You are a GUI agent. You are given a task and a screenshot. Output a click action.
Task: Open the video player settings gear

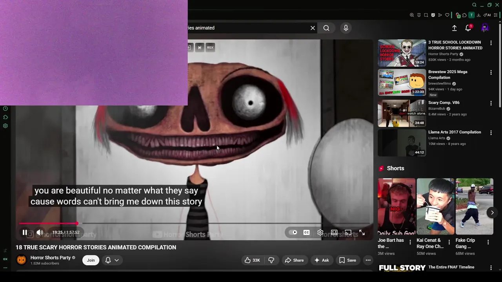(320, 232)
